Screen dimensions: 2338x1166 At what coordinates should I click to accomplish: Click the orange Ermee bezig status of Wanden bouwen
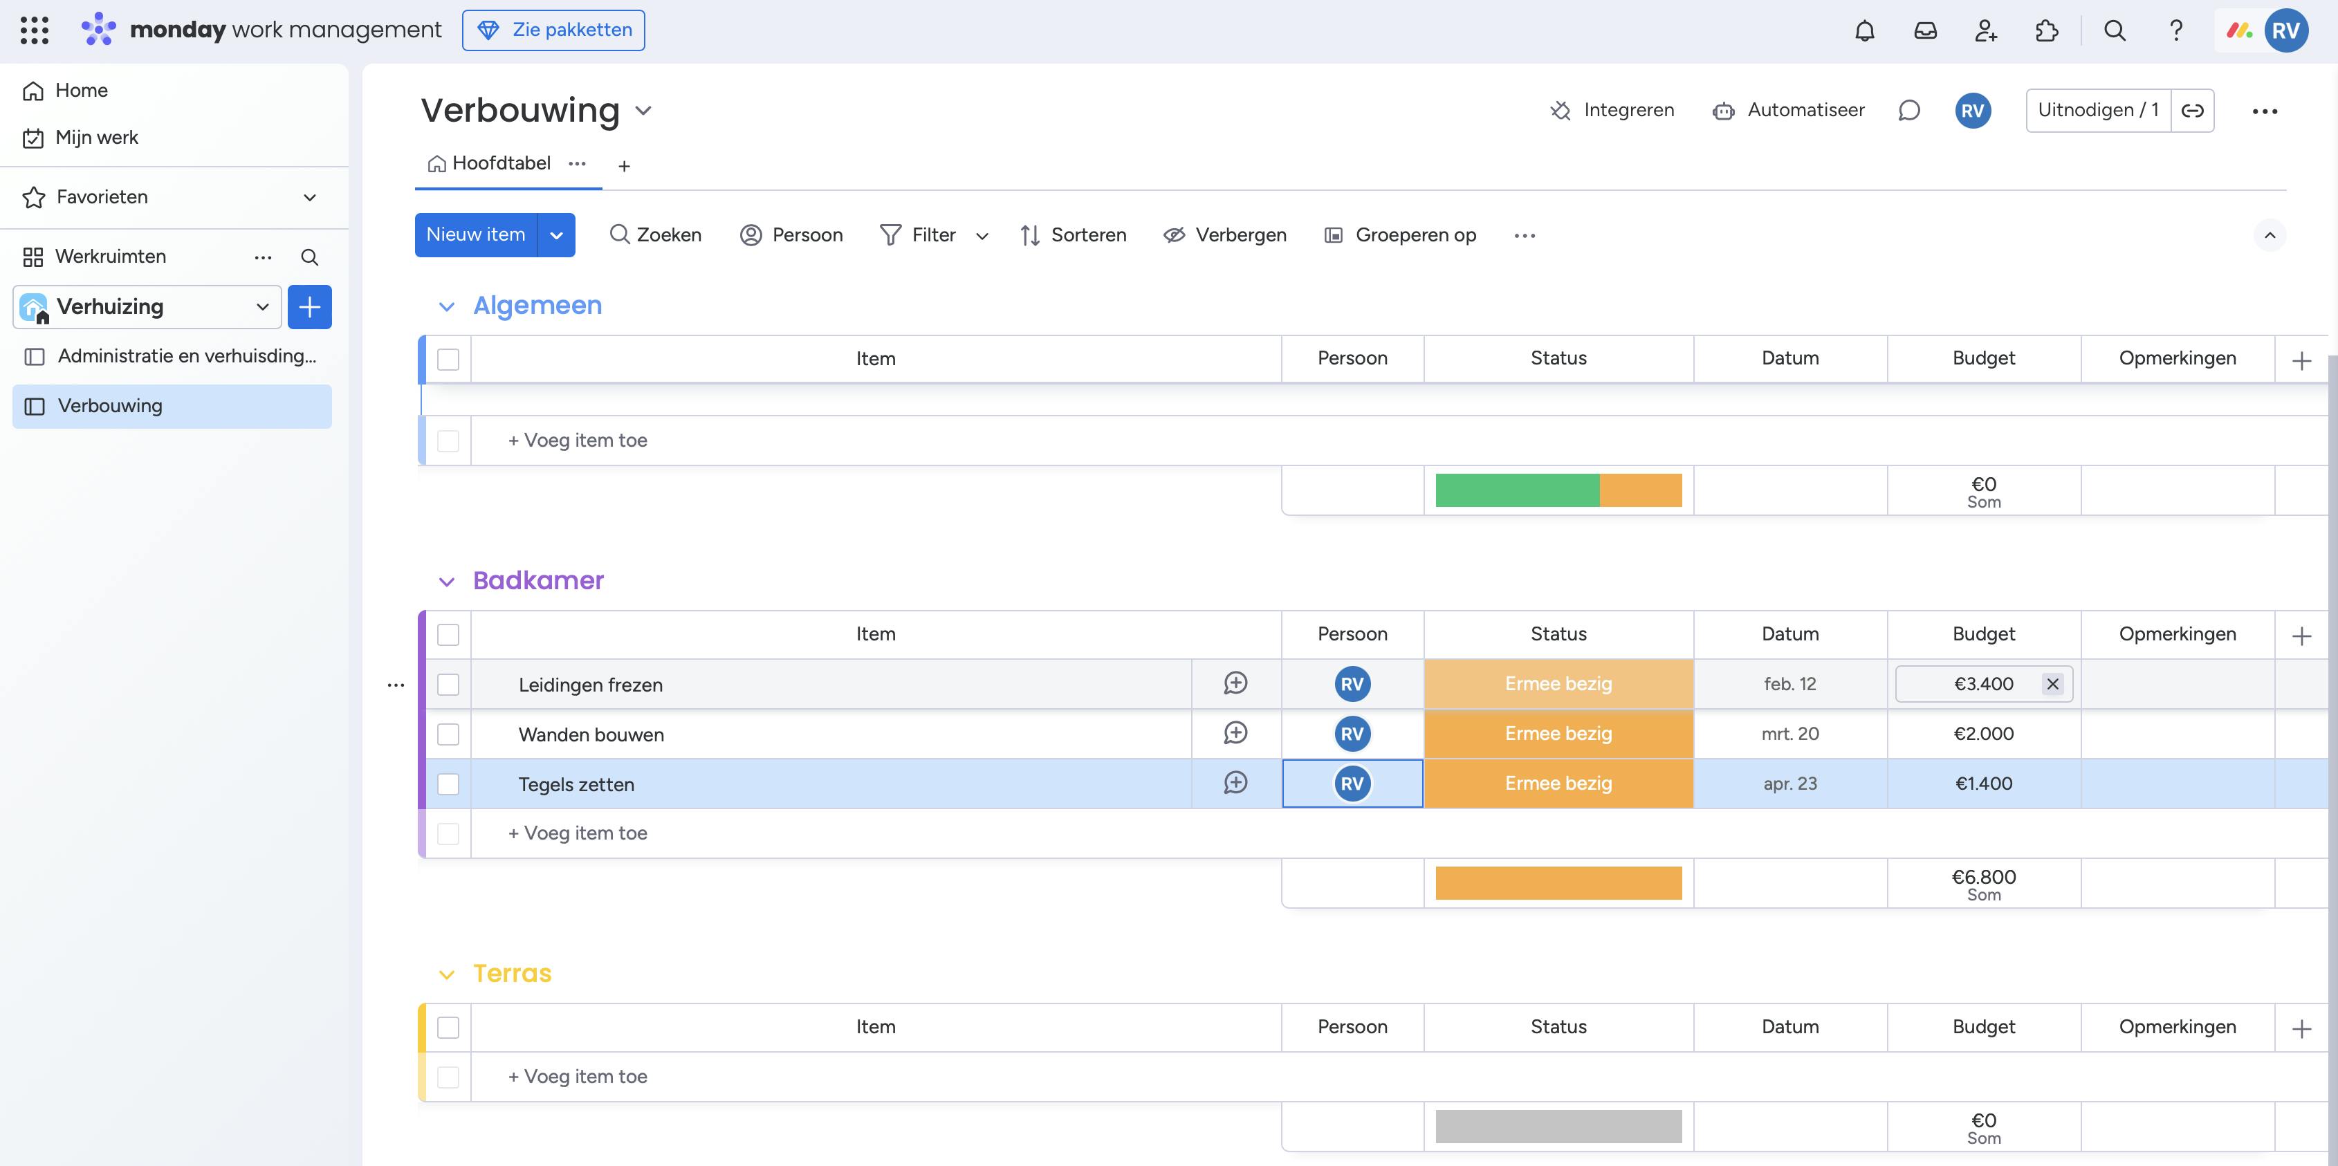(x=1558, y=734)
